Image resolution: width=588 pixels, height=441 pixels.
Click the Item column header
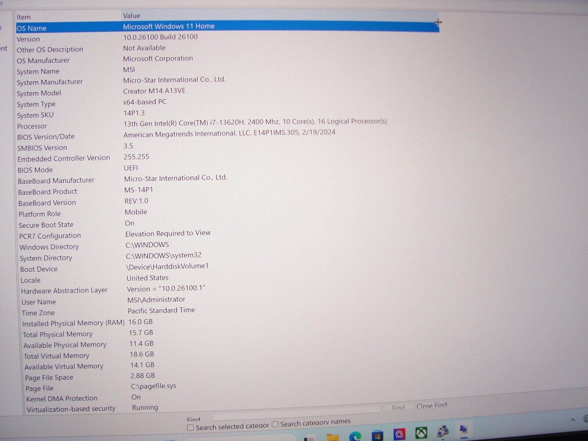(x=24, y=17)
